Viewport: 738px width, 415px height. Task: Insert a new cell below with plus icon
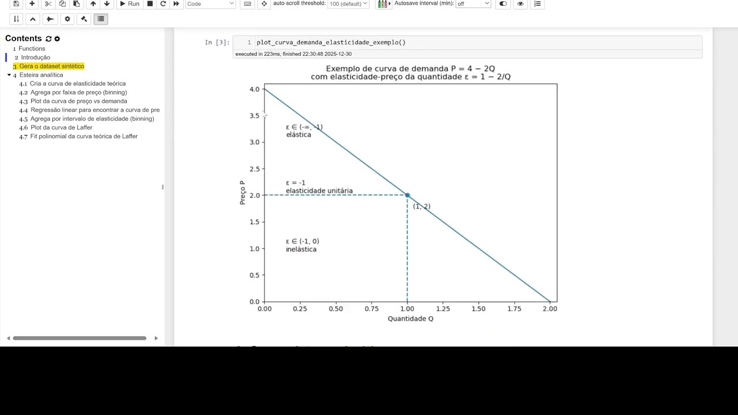pyautogui.click(x=32, y=3)
